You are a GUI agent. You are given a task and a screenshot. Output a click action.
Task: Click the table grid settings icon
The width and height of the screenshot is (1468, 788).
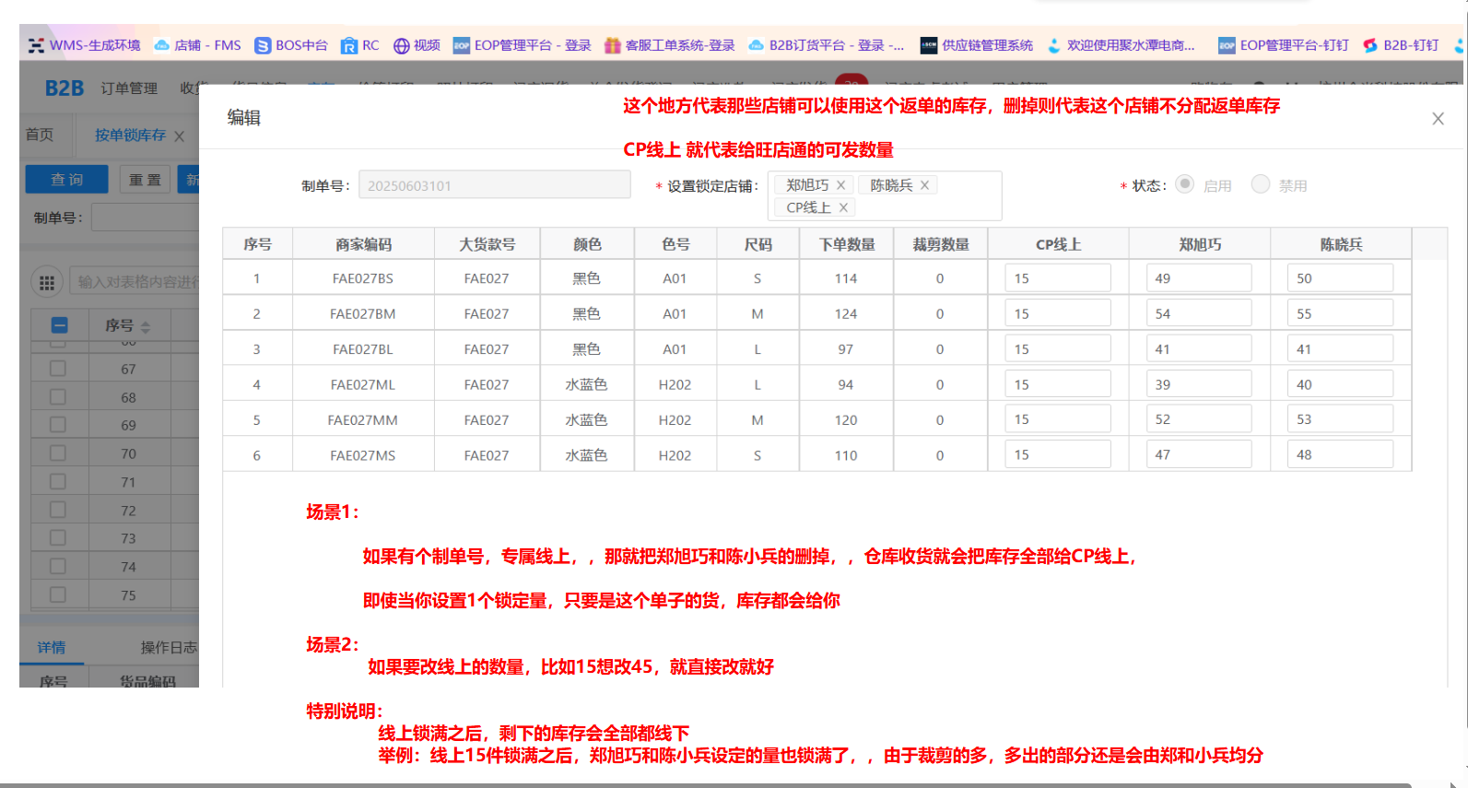point(47,282)
